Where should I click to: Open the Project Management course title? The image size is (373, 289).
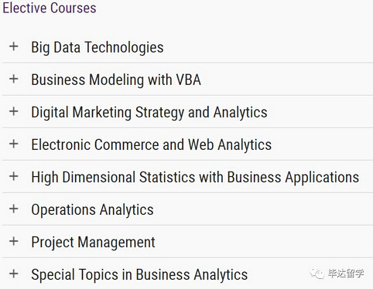pyautogui.click(x=93, y=243)
